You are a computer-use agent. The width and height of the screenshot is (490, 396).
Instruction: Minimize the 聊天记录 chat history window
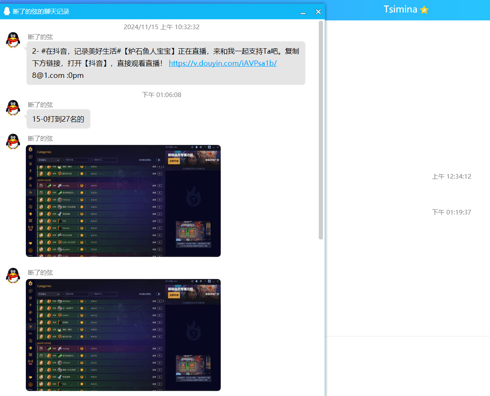[x=303, y=12]
